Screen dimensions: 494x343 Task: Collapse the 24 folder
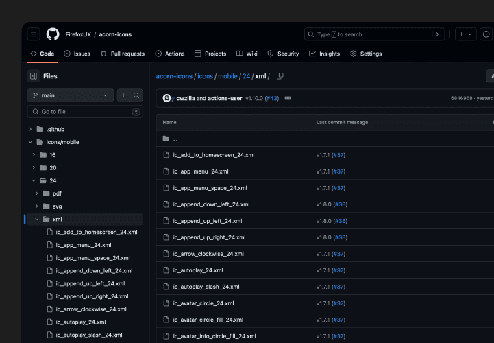[34, 180]
